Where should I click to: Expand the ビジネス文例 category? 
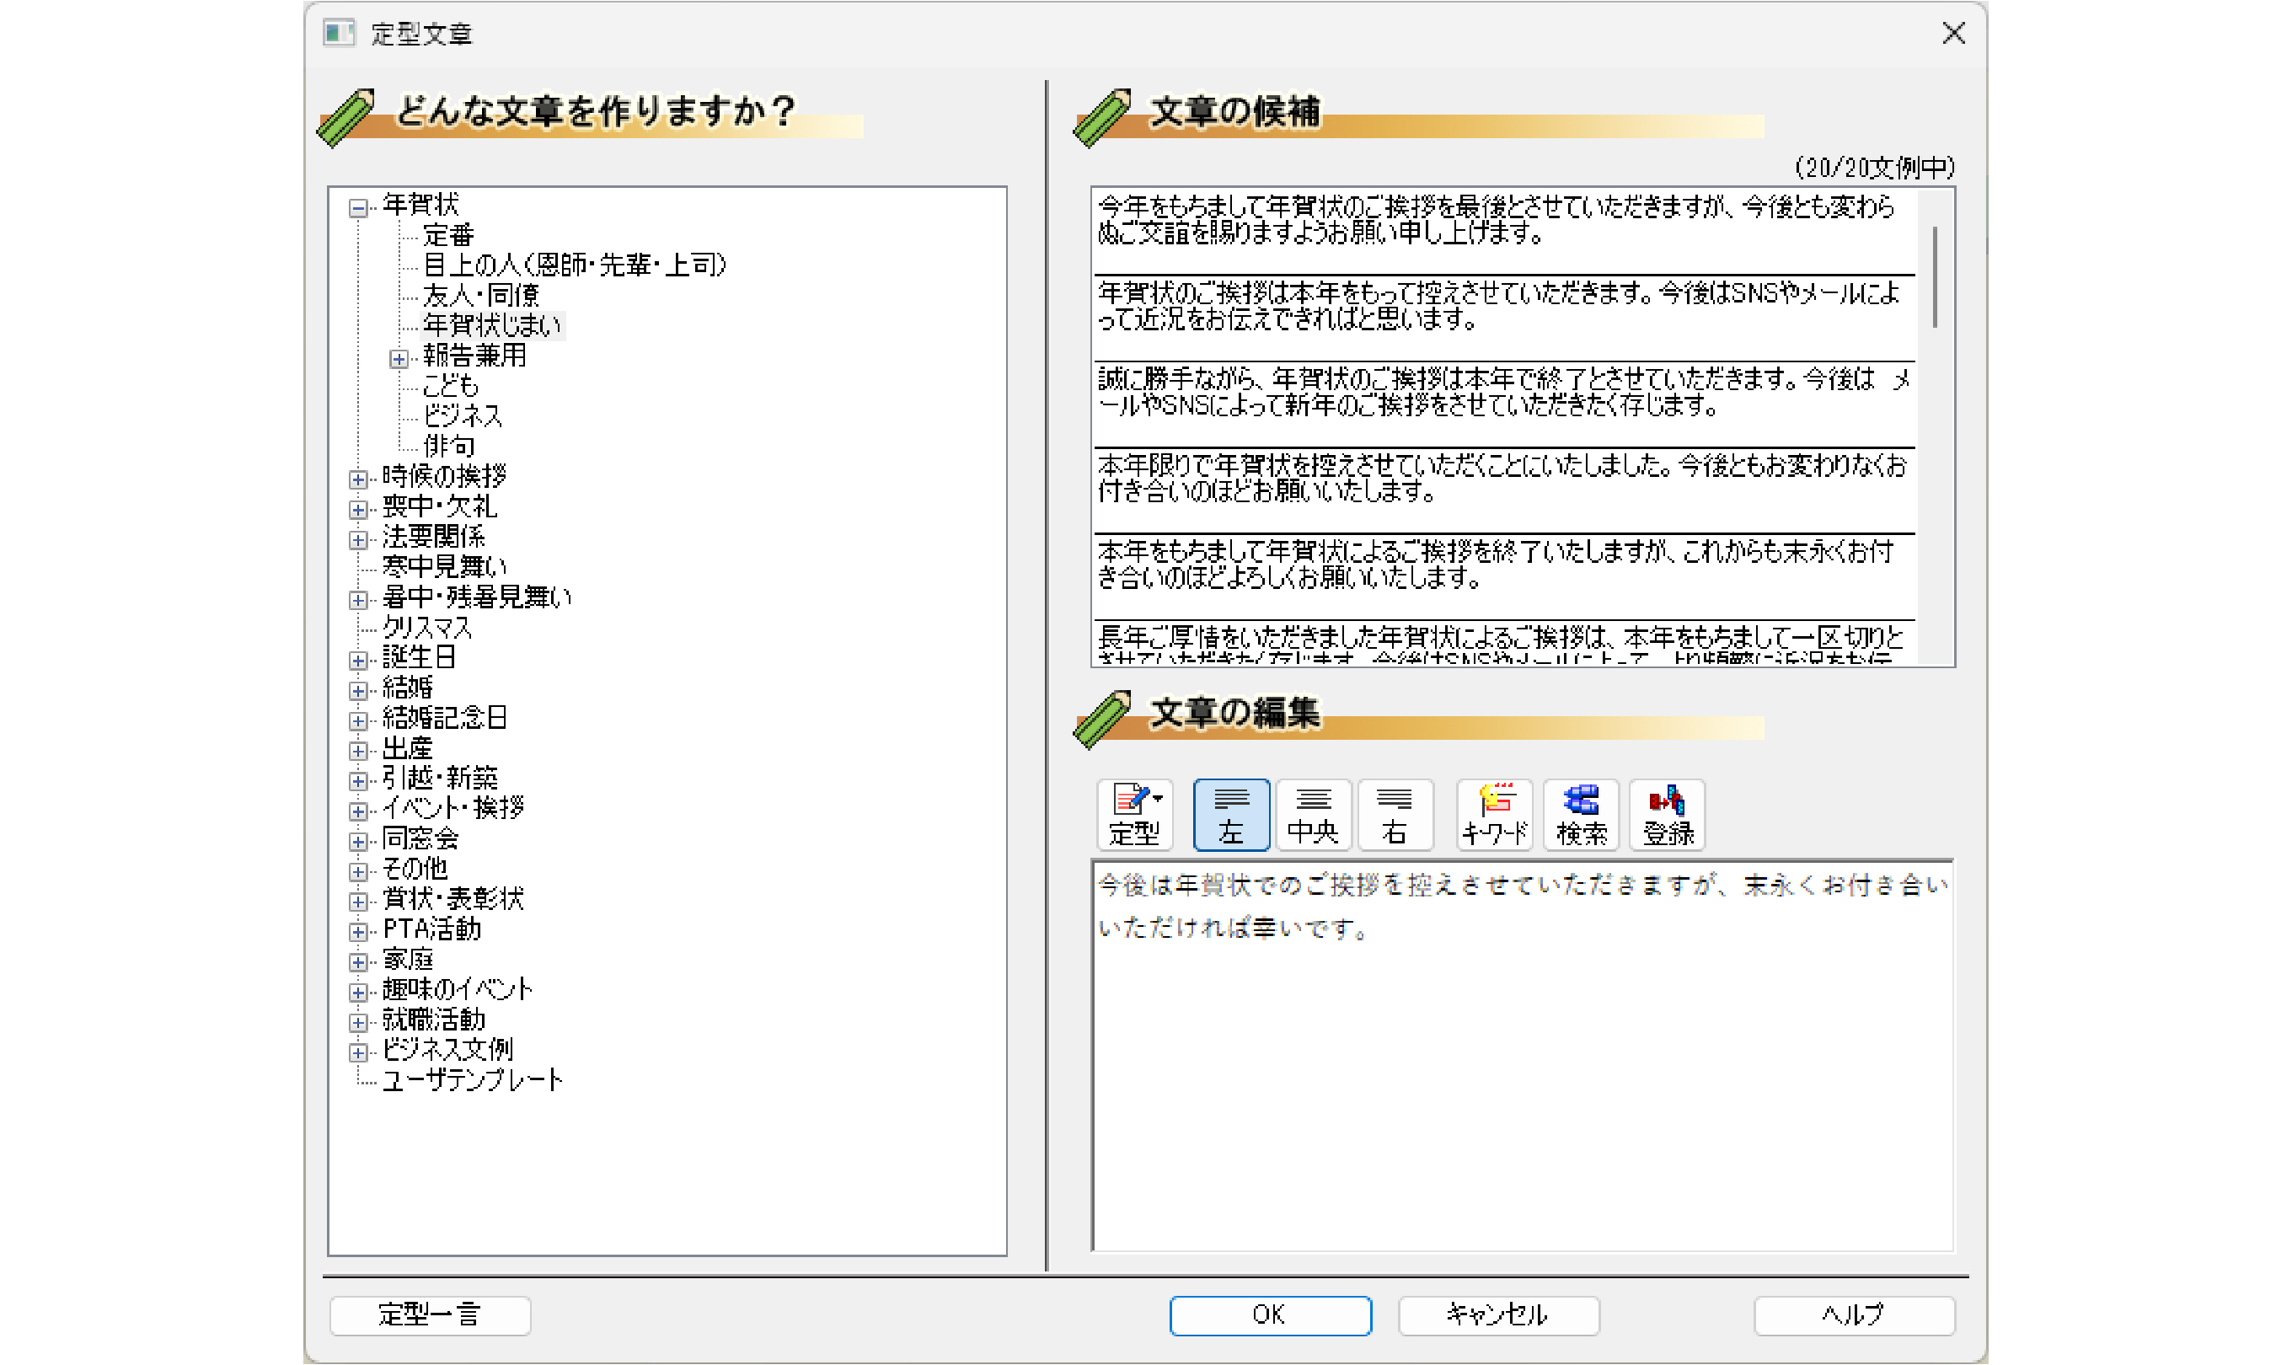pos(359,1052)
